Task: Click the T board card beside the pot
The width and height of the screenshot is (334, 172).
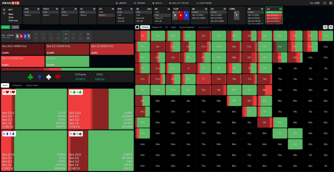Action: pos(29,36)
